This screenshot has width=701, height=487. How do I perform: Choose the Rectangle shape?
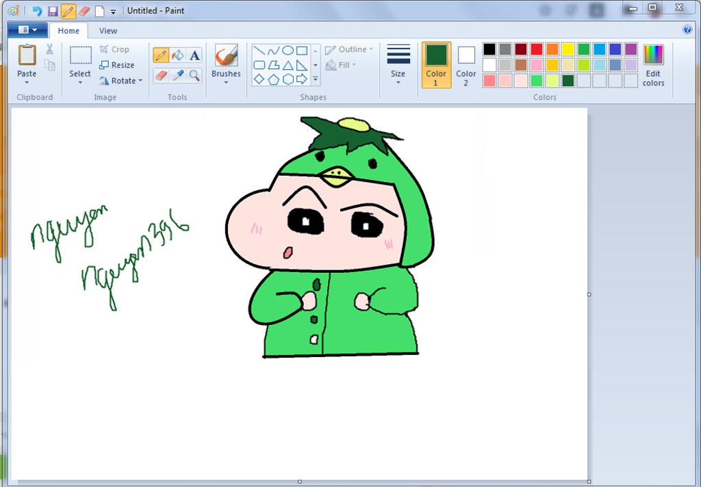point(302,51)
